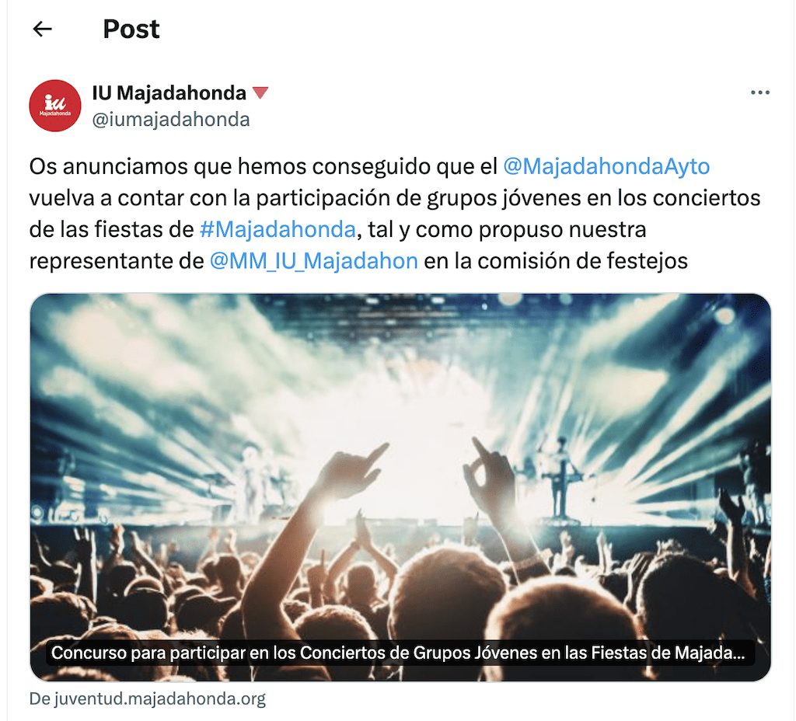Image resolution: width=796 pixels, height=721 pixels.
Task: Open the concert crowd link card image
Action: [x=400, y=487]
